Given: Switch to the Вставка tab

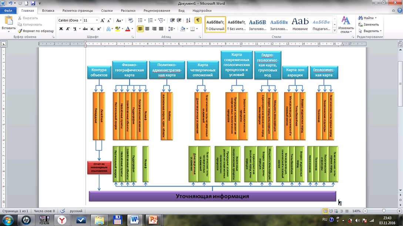Looking at the screenshot, I should pyautogui.click(x=48, y=11).
